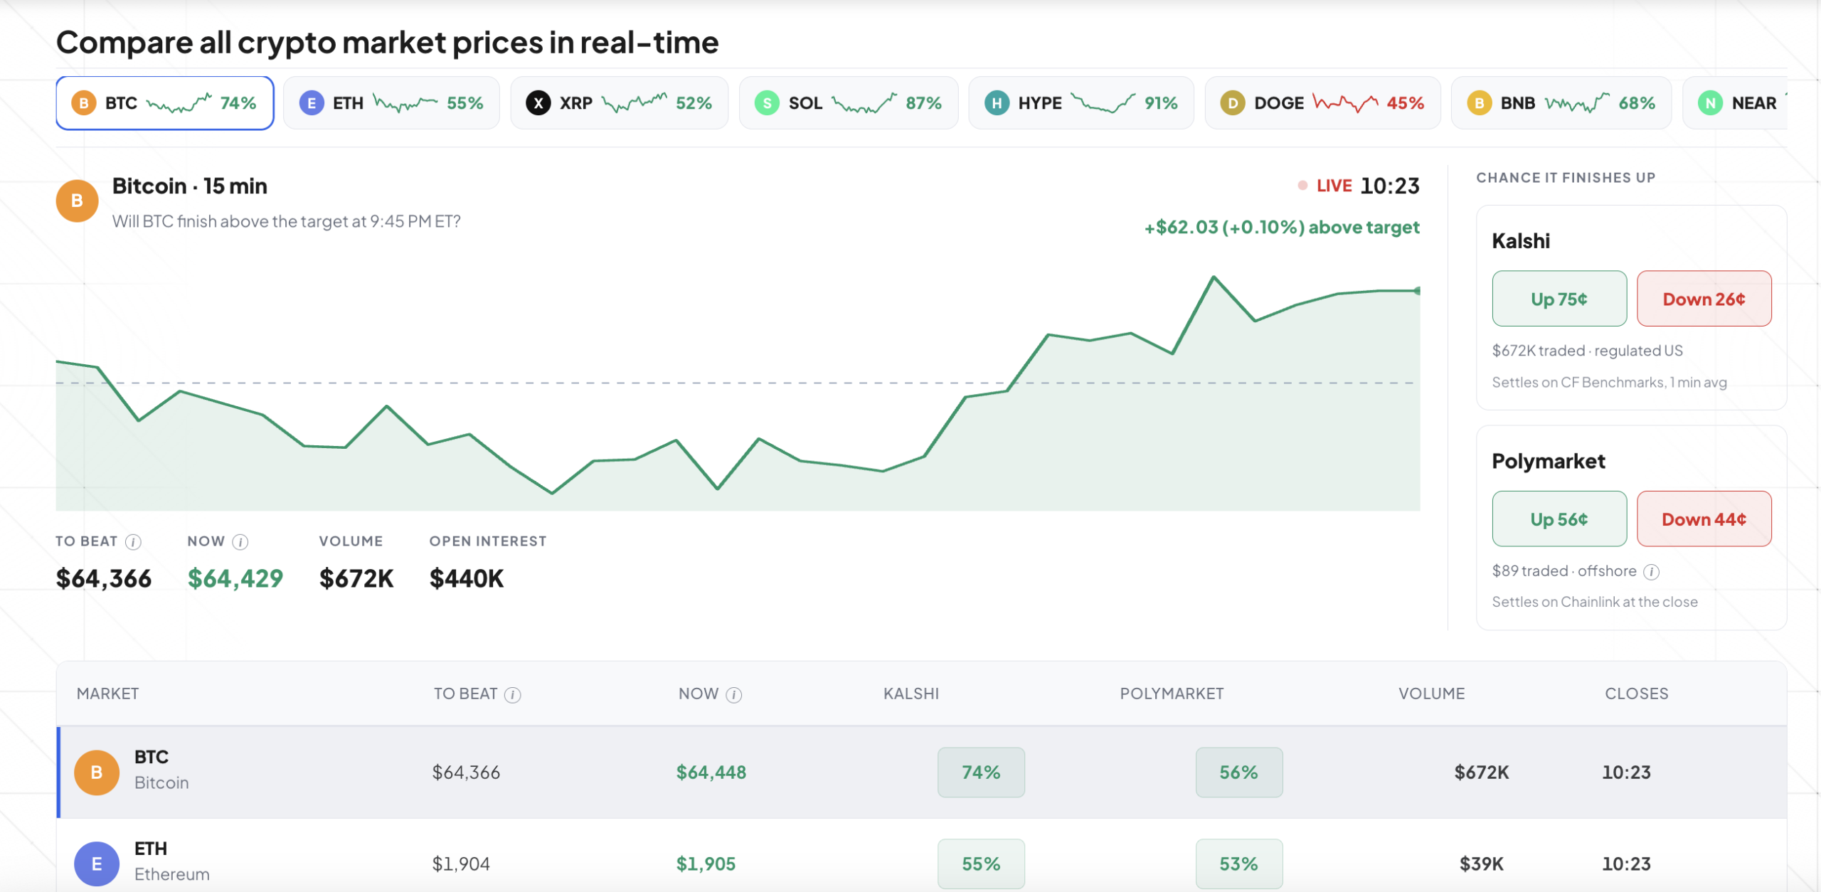This screenshot has width=1821, height=892.
Task: Click the Ethereum coin icon in table
Action: [97, 864]
